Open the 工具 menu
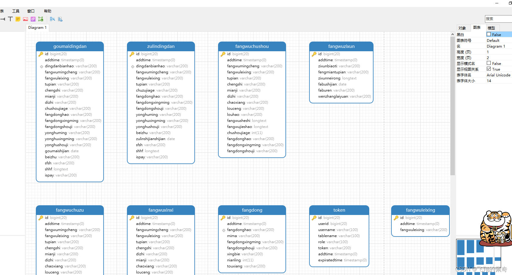Screen dimensions: 512x275 pyautogui.click(x=16, y=11)
